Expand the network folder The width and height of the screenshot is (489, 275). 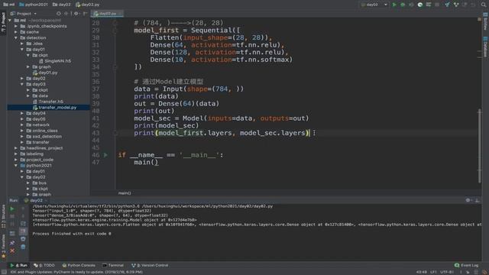pos(22,125)
